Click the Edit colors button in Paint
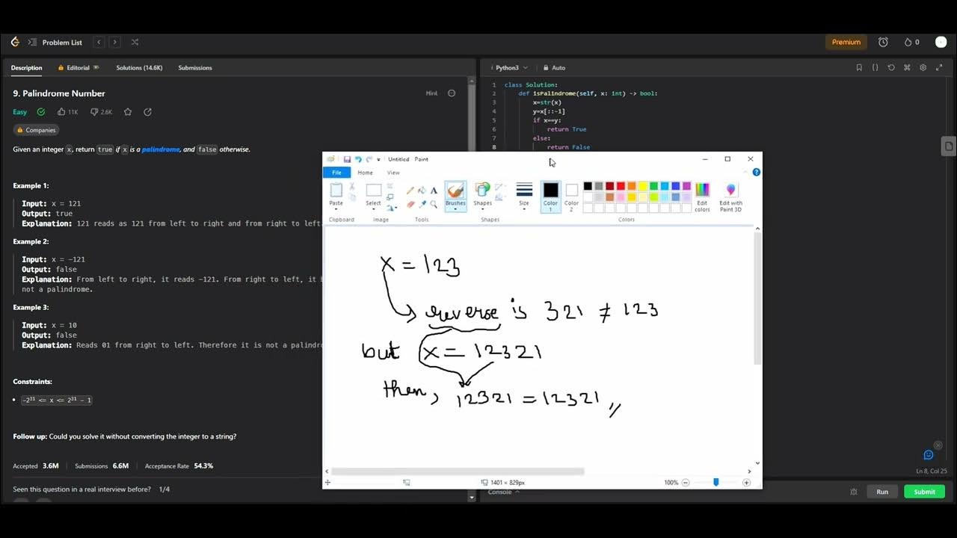This screenshot has width=957, height=538. click(x=702, y=196)
